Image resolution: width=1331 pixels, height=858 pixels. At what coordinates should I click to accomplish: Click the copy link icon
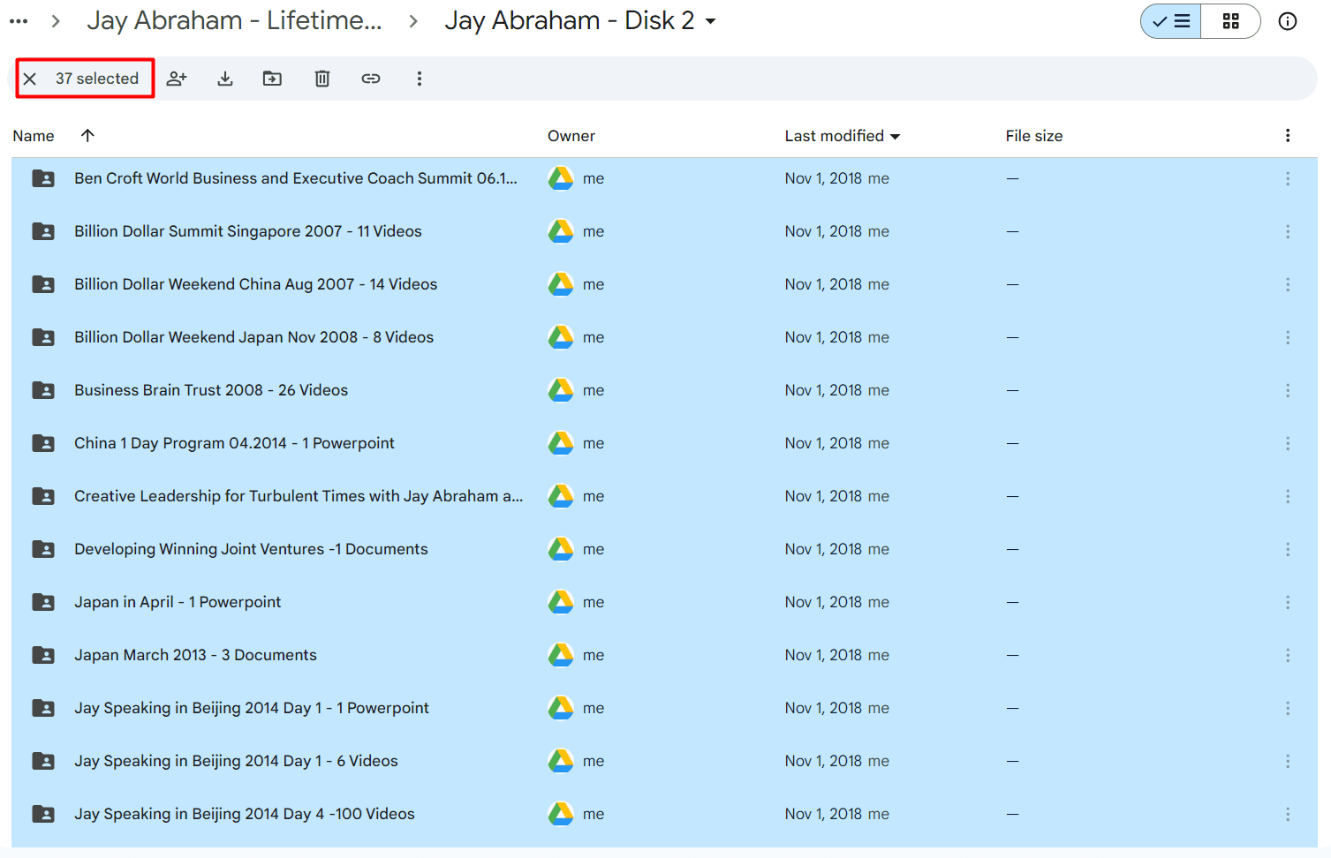pyautogui.click(x=371, y=79)
